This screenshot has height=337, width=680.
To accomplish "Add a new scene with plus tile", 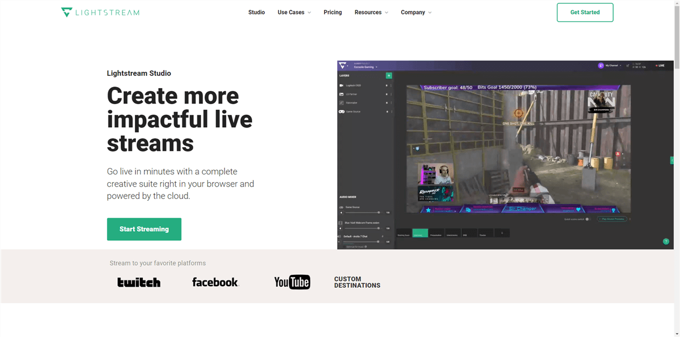I will click(502, 233).
